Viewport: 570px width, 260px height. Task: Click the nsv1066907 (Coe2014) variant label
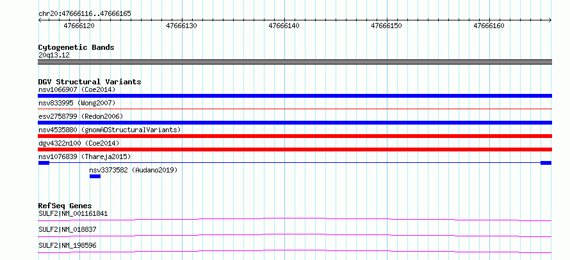77,89
